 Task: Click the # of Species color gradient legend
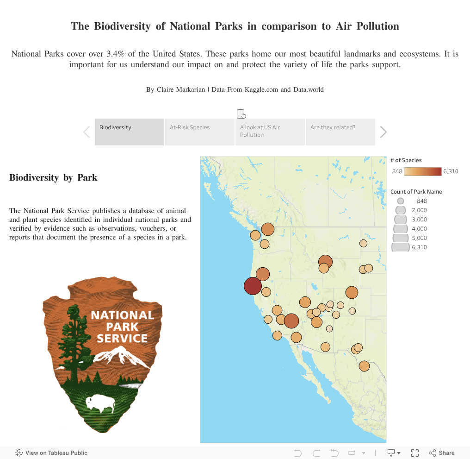pos(423,171)
